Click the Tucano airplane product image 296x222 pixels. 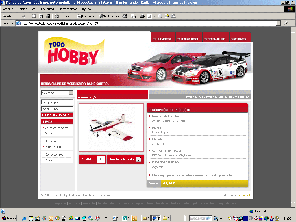111,127
